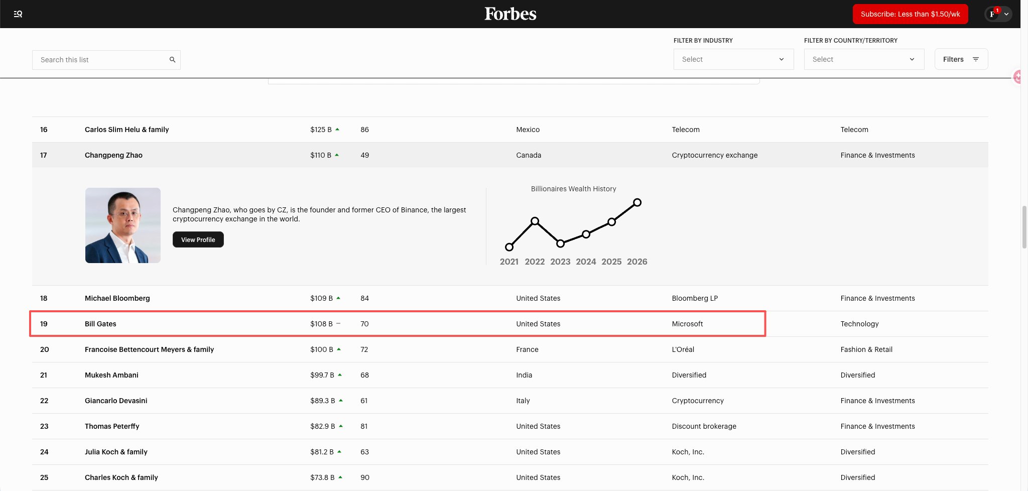Click the Forbes logo

510,14
